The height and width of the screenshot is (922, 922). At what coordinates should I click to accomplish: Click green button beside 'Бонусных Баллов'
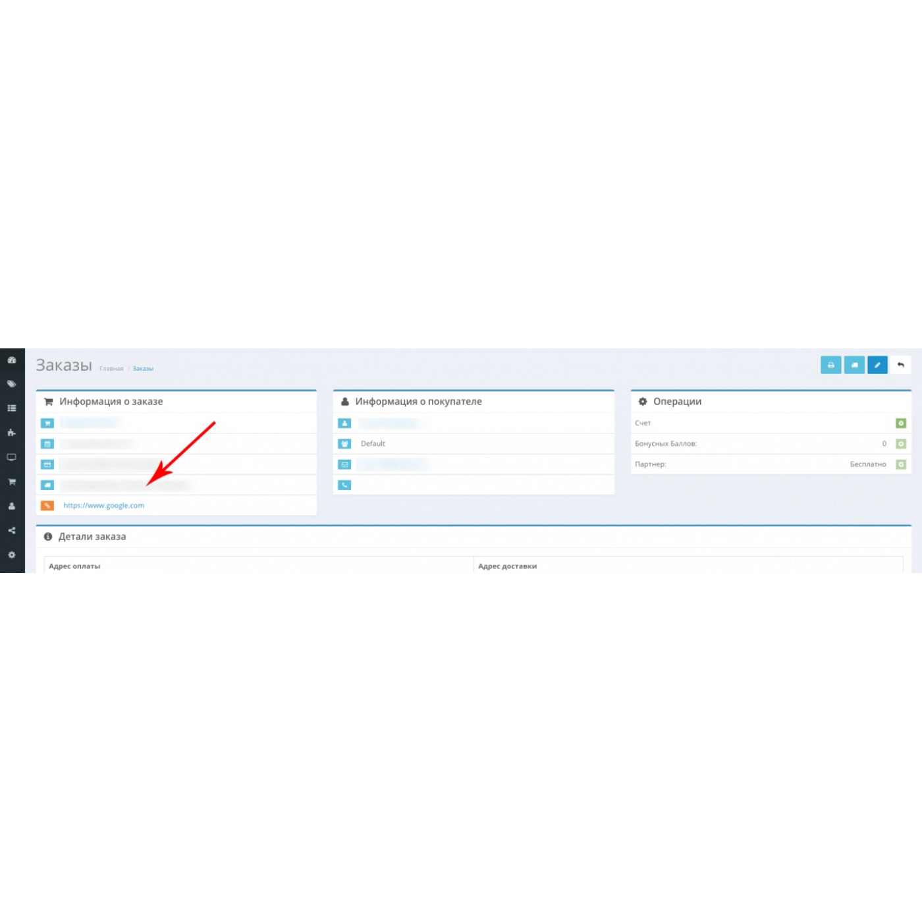point(901,444)
